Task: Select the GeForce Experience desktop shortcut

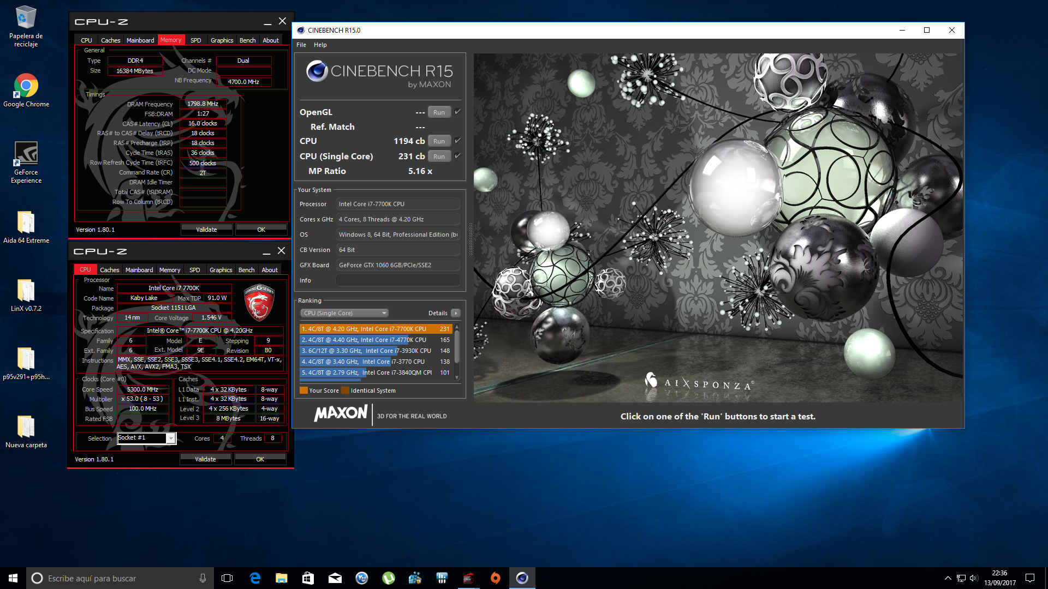Action: pyautogui.click(x=26, y=163)
